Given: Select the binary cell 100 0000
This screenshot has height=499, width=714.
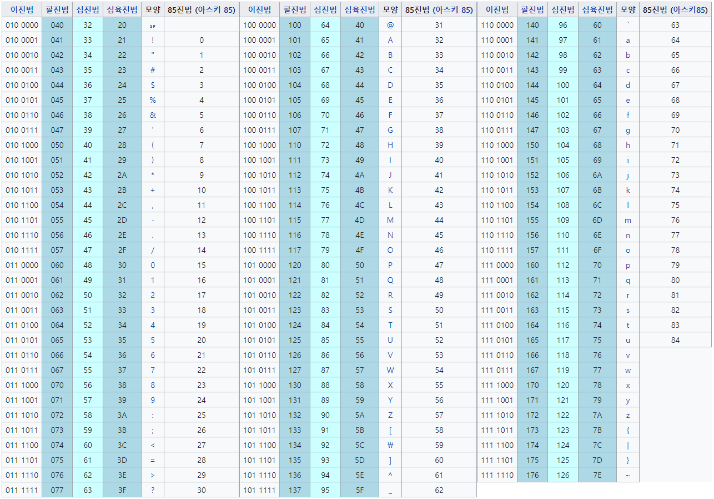Looking at the screenshot, I should [x=260, y=25].
